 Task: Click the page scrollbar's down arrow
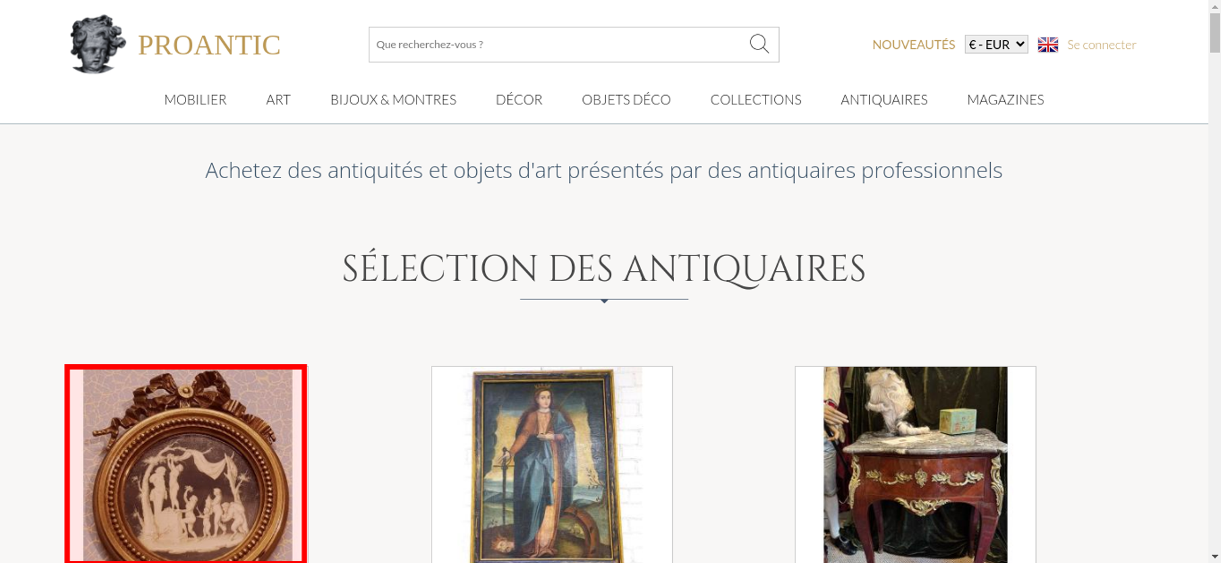(x=1215, y=557)
